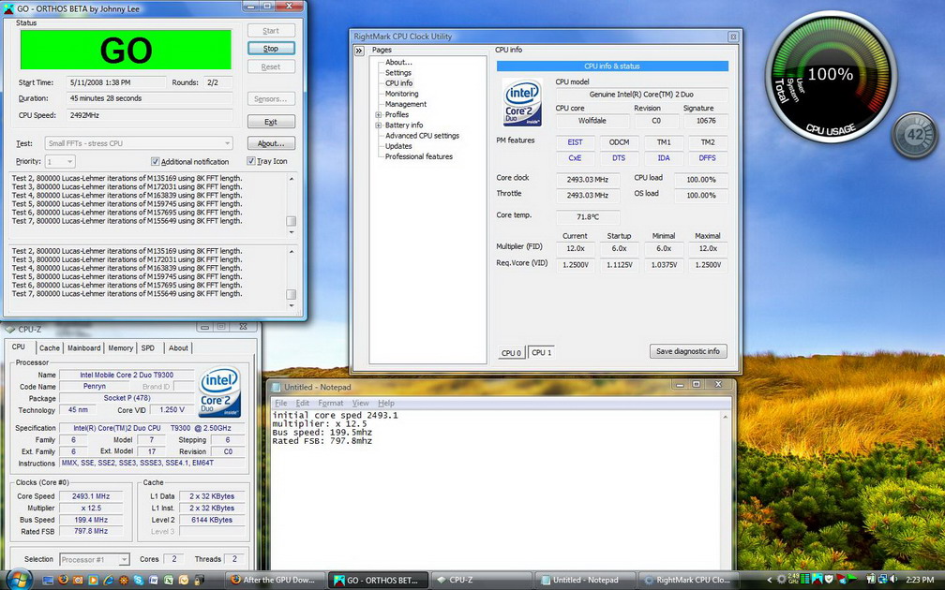Click the CPU usage gauge gadget
The height and width of the screenshot is (590, 945).
pyautogui.click(x=831, y=79)
